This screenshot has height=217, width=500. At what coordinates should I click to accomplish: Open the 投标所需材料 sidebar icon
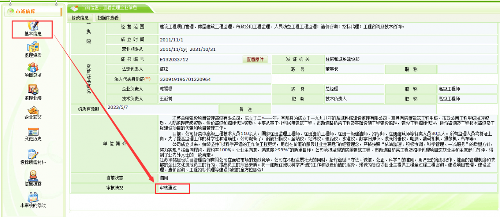click(33, 154)
